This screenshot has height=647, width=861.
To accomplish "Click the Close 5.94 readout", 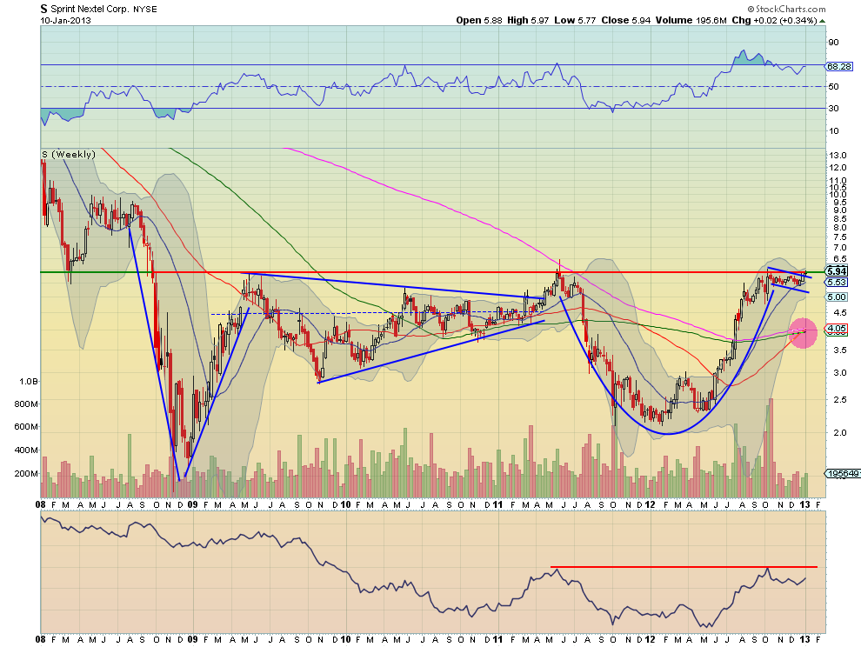I will (x=625, y=20).
